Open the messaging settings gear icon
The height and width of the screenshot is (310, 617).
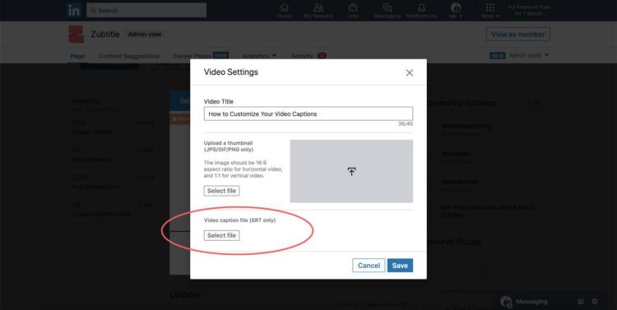click(595, 302)
